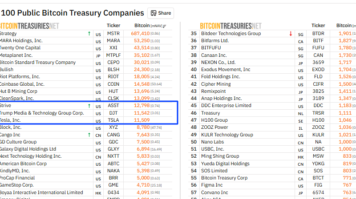Open the Metaplanet Inc. row
Image resolution: width=356 pixels, height=199 pixels.
pos(86,56)
